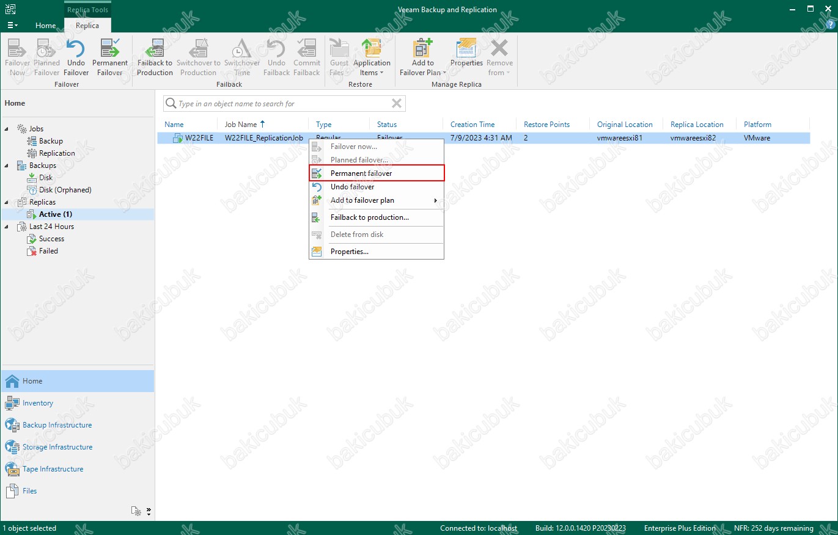Open the Add to failover plan submenu
The height and width of the screenshot is (535, 838).
377,200
